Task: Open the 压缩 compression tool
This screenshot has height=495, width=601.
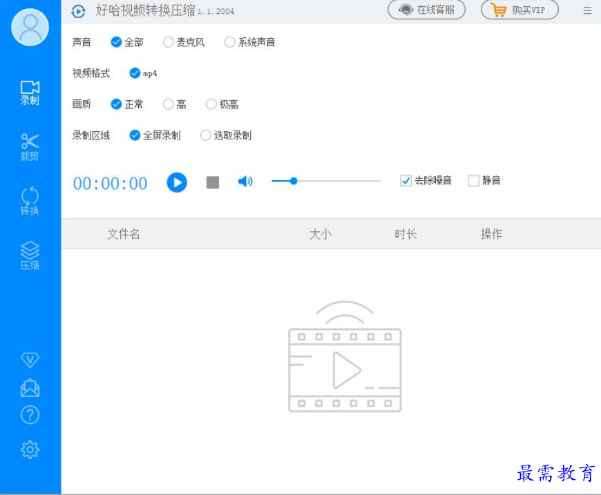Action: (x=30, y=255)
